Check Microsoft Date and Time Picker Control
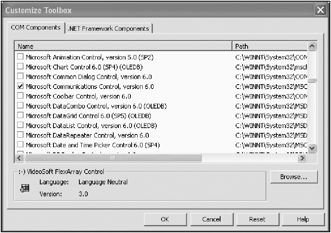331x233 pixels. [x=20, y=145]
